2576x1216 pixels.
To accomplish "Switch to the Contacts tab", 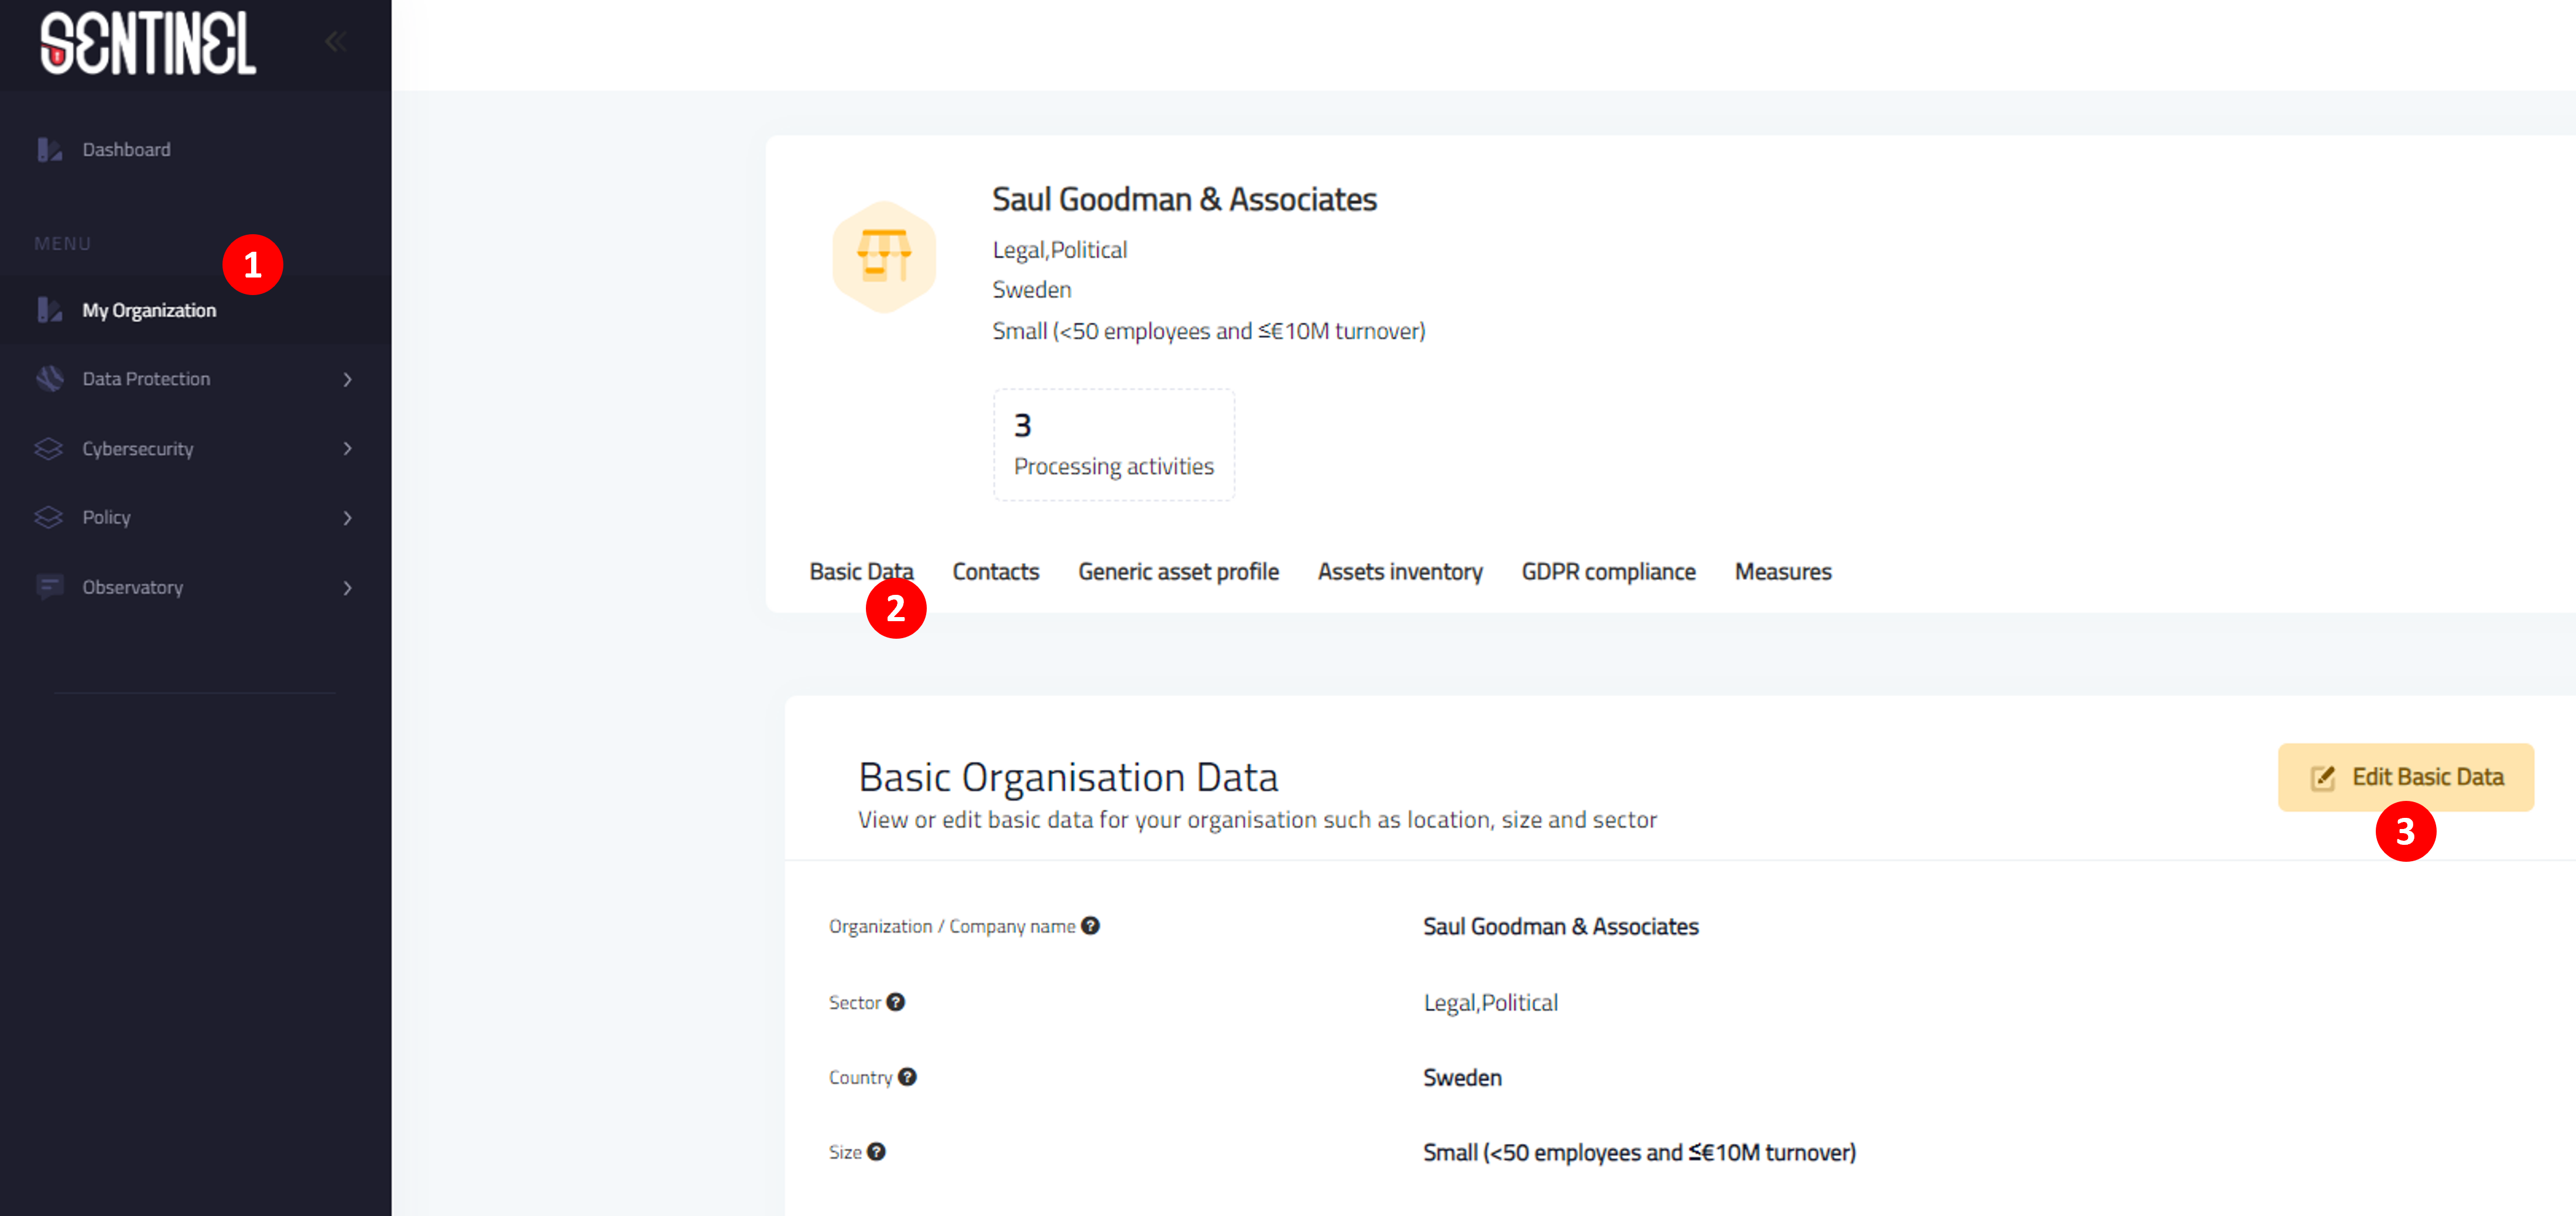I will coord(995,572).
